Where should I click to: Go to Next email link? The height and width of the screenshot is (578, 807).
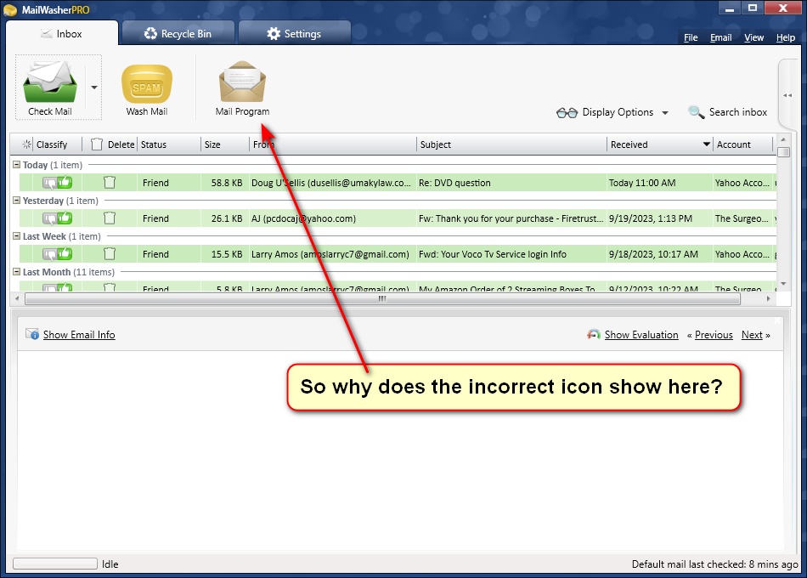(x=752, y=335)
